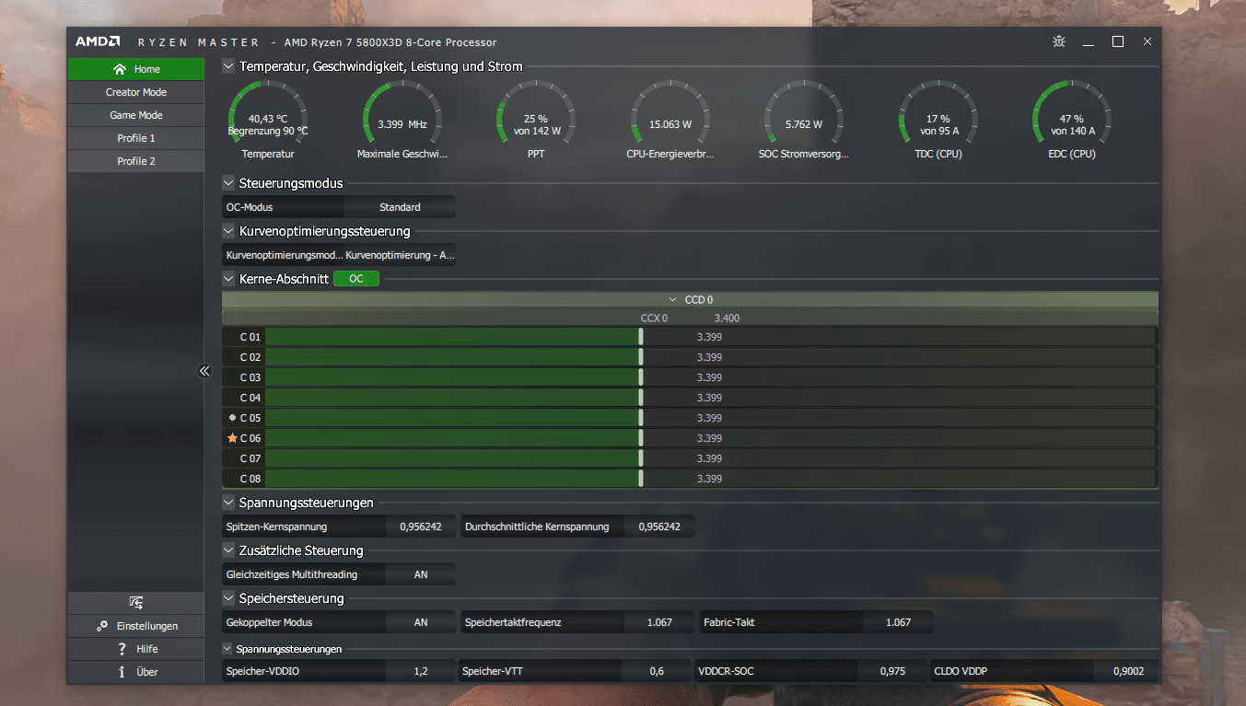This screenshot has width=1246, height=706.
Task: Go to the Home tab
Action: [x=136, y=69]
